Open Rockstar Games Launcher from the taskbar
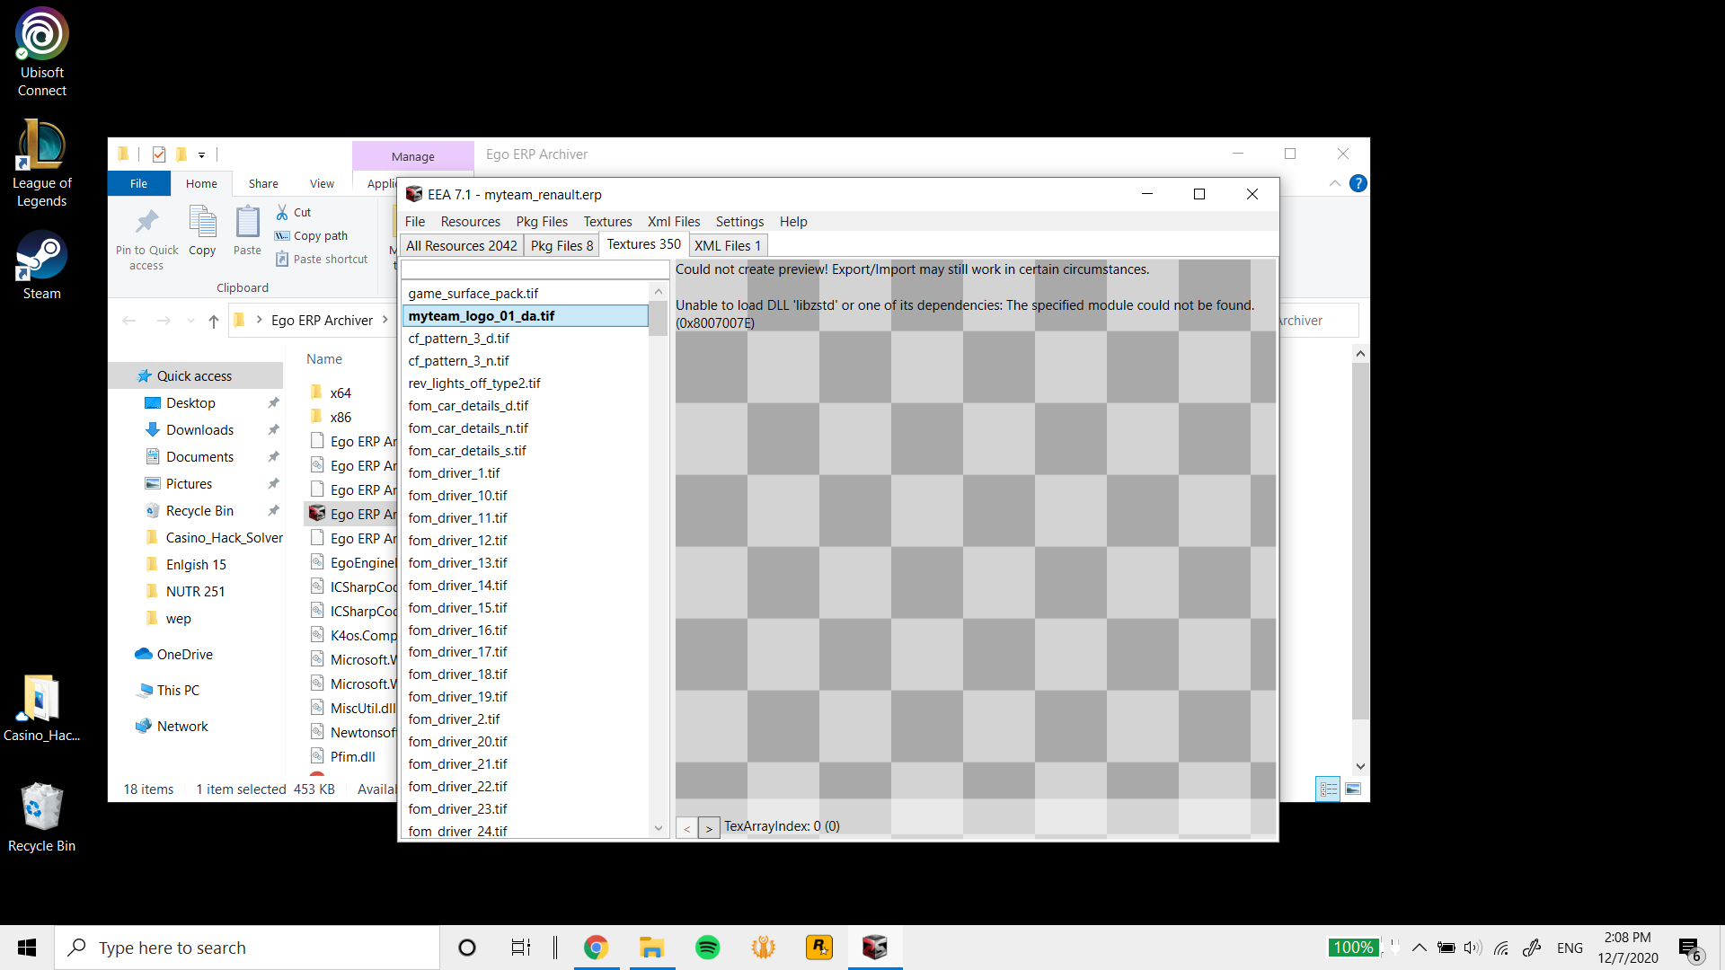Screen dimensions: 1725x970 (x=818, y=947)
